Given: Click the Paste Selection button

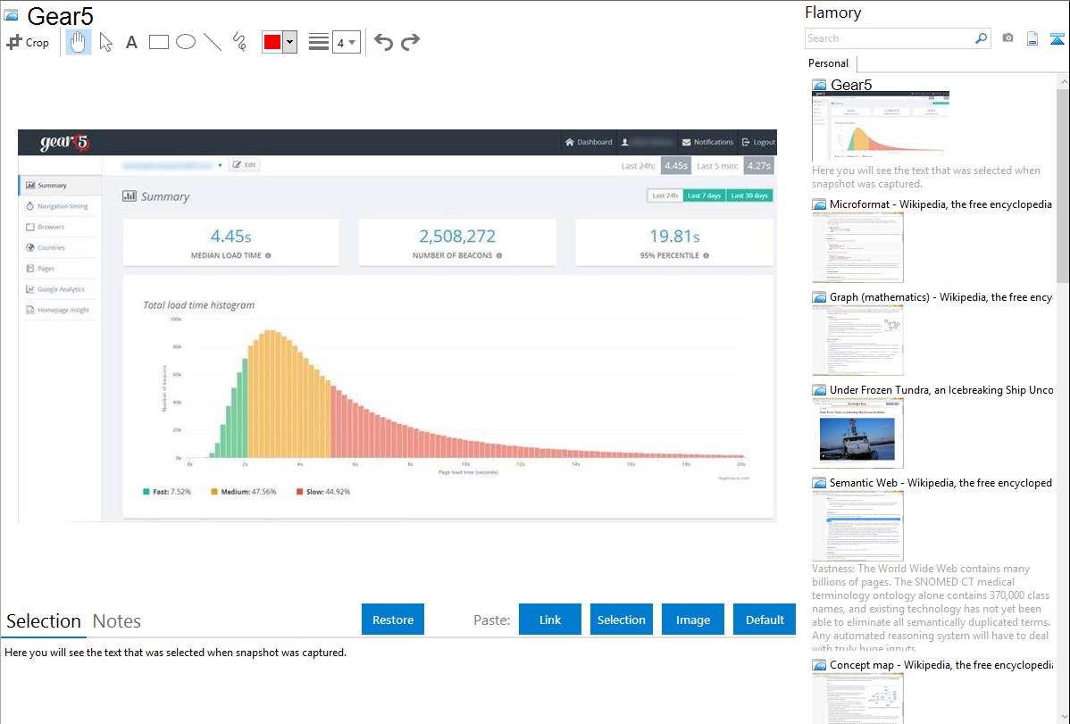Looking at the screenshot, I should tap(622, 620).
